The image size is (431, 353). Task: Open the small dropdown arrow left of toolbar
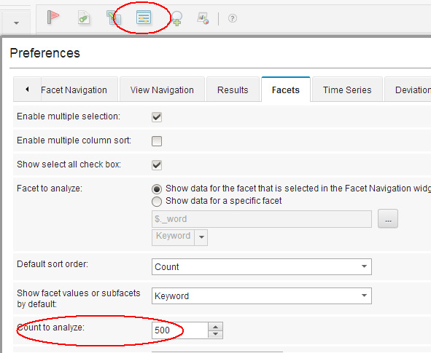pos(17,23)
